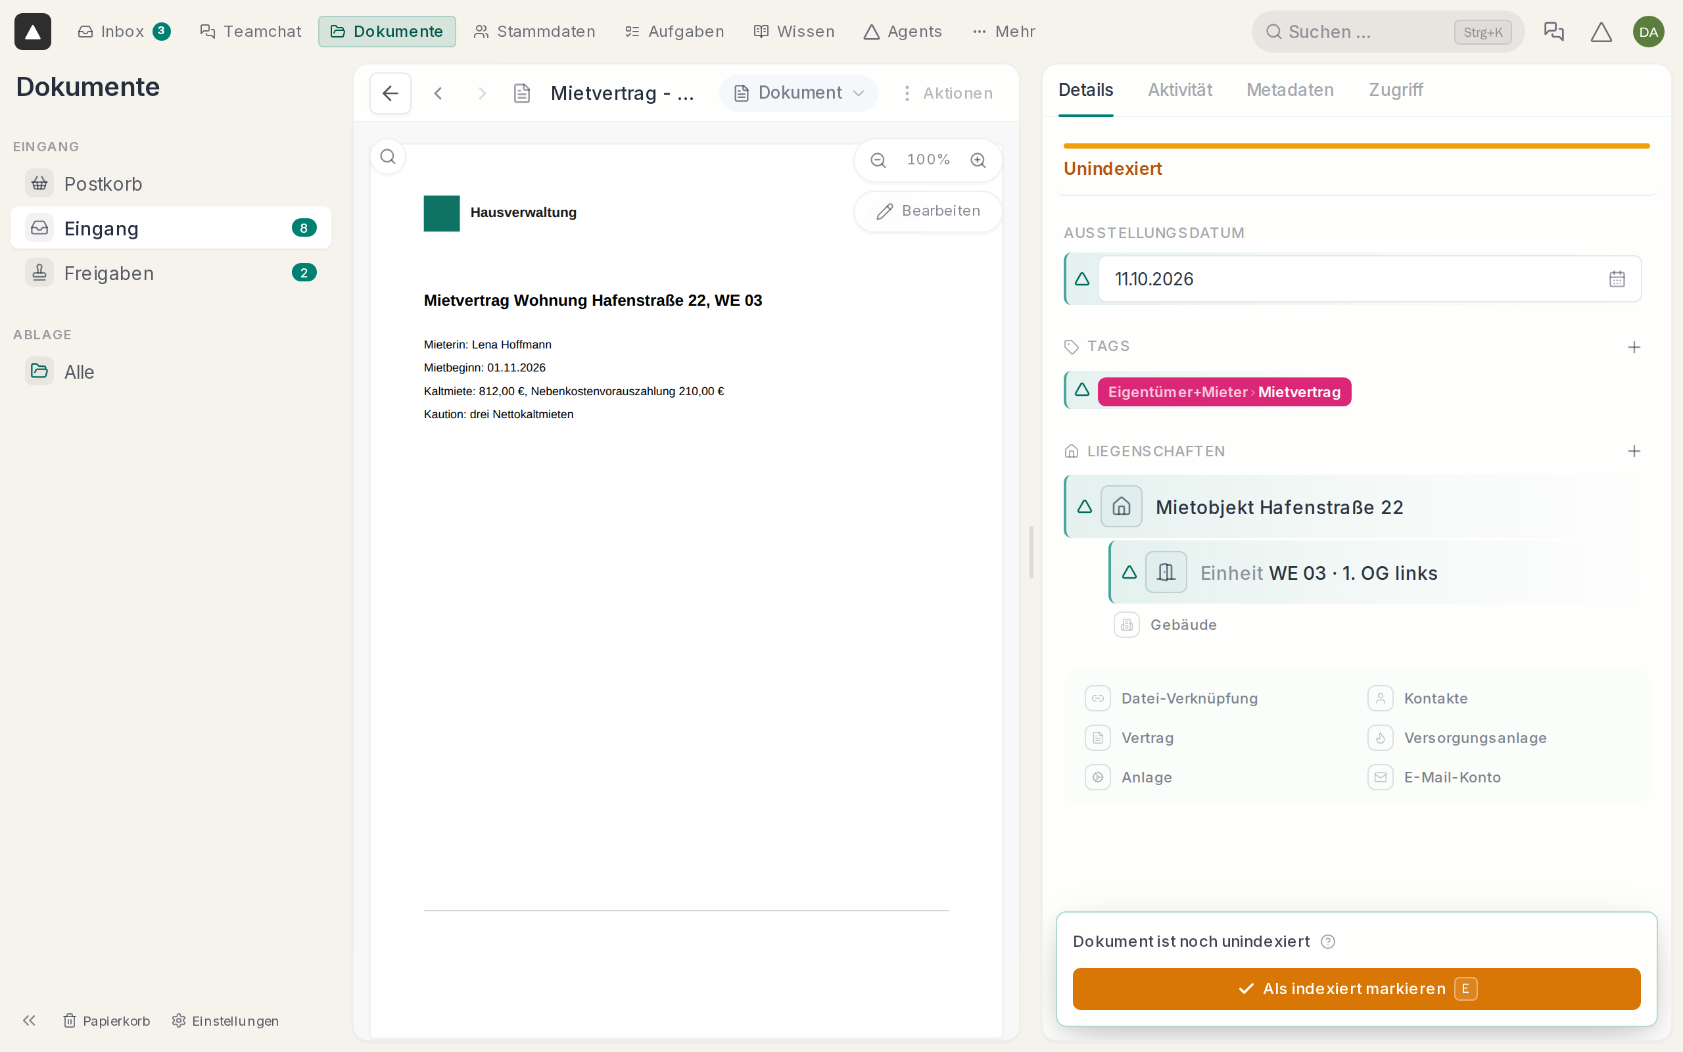This screenshot has width=1683, height=1052.
Task: Collapse the sidebar with double chevron
Action: (29, 1020)
